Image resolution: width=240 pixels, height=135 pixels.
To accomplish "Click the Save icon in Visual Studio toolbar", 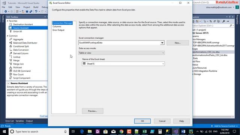I will tap(27, 12).
